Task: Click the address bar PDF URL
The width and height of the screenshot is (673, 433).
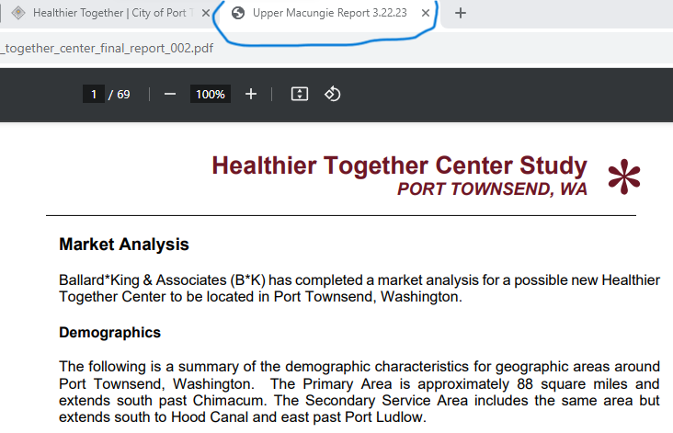Action: (108, 48)
